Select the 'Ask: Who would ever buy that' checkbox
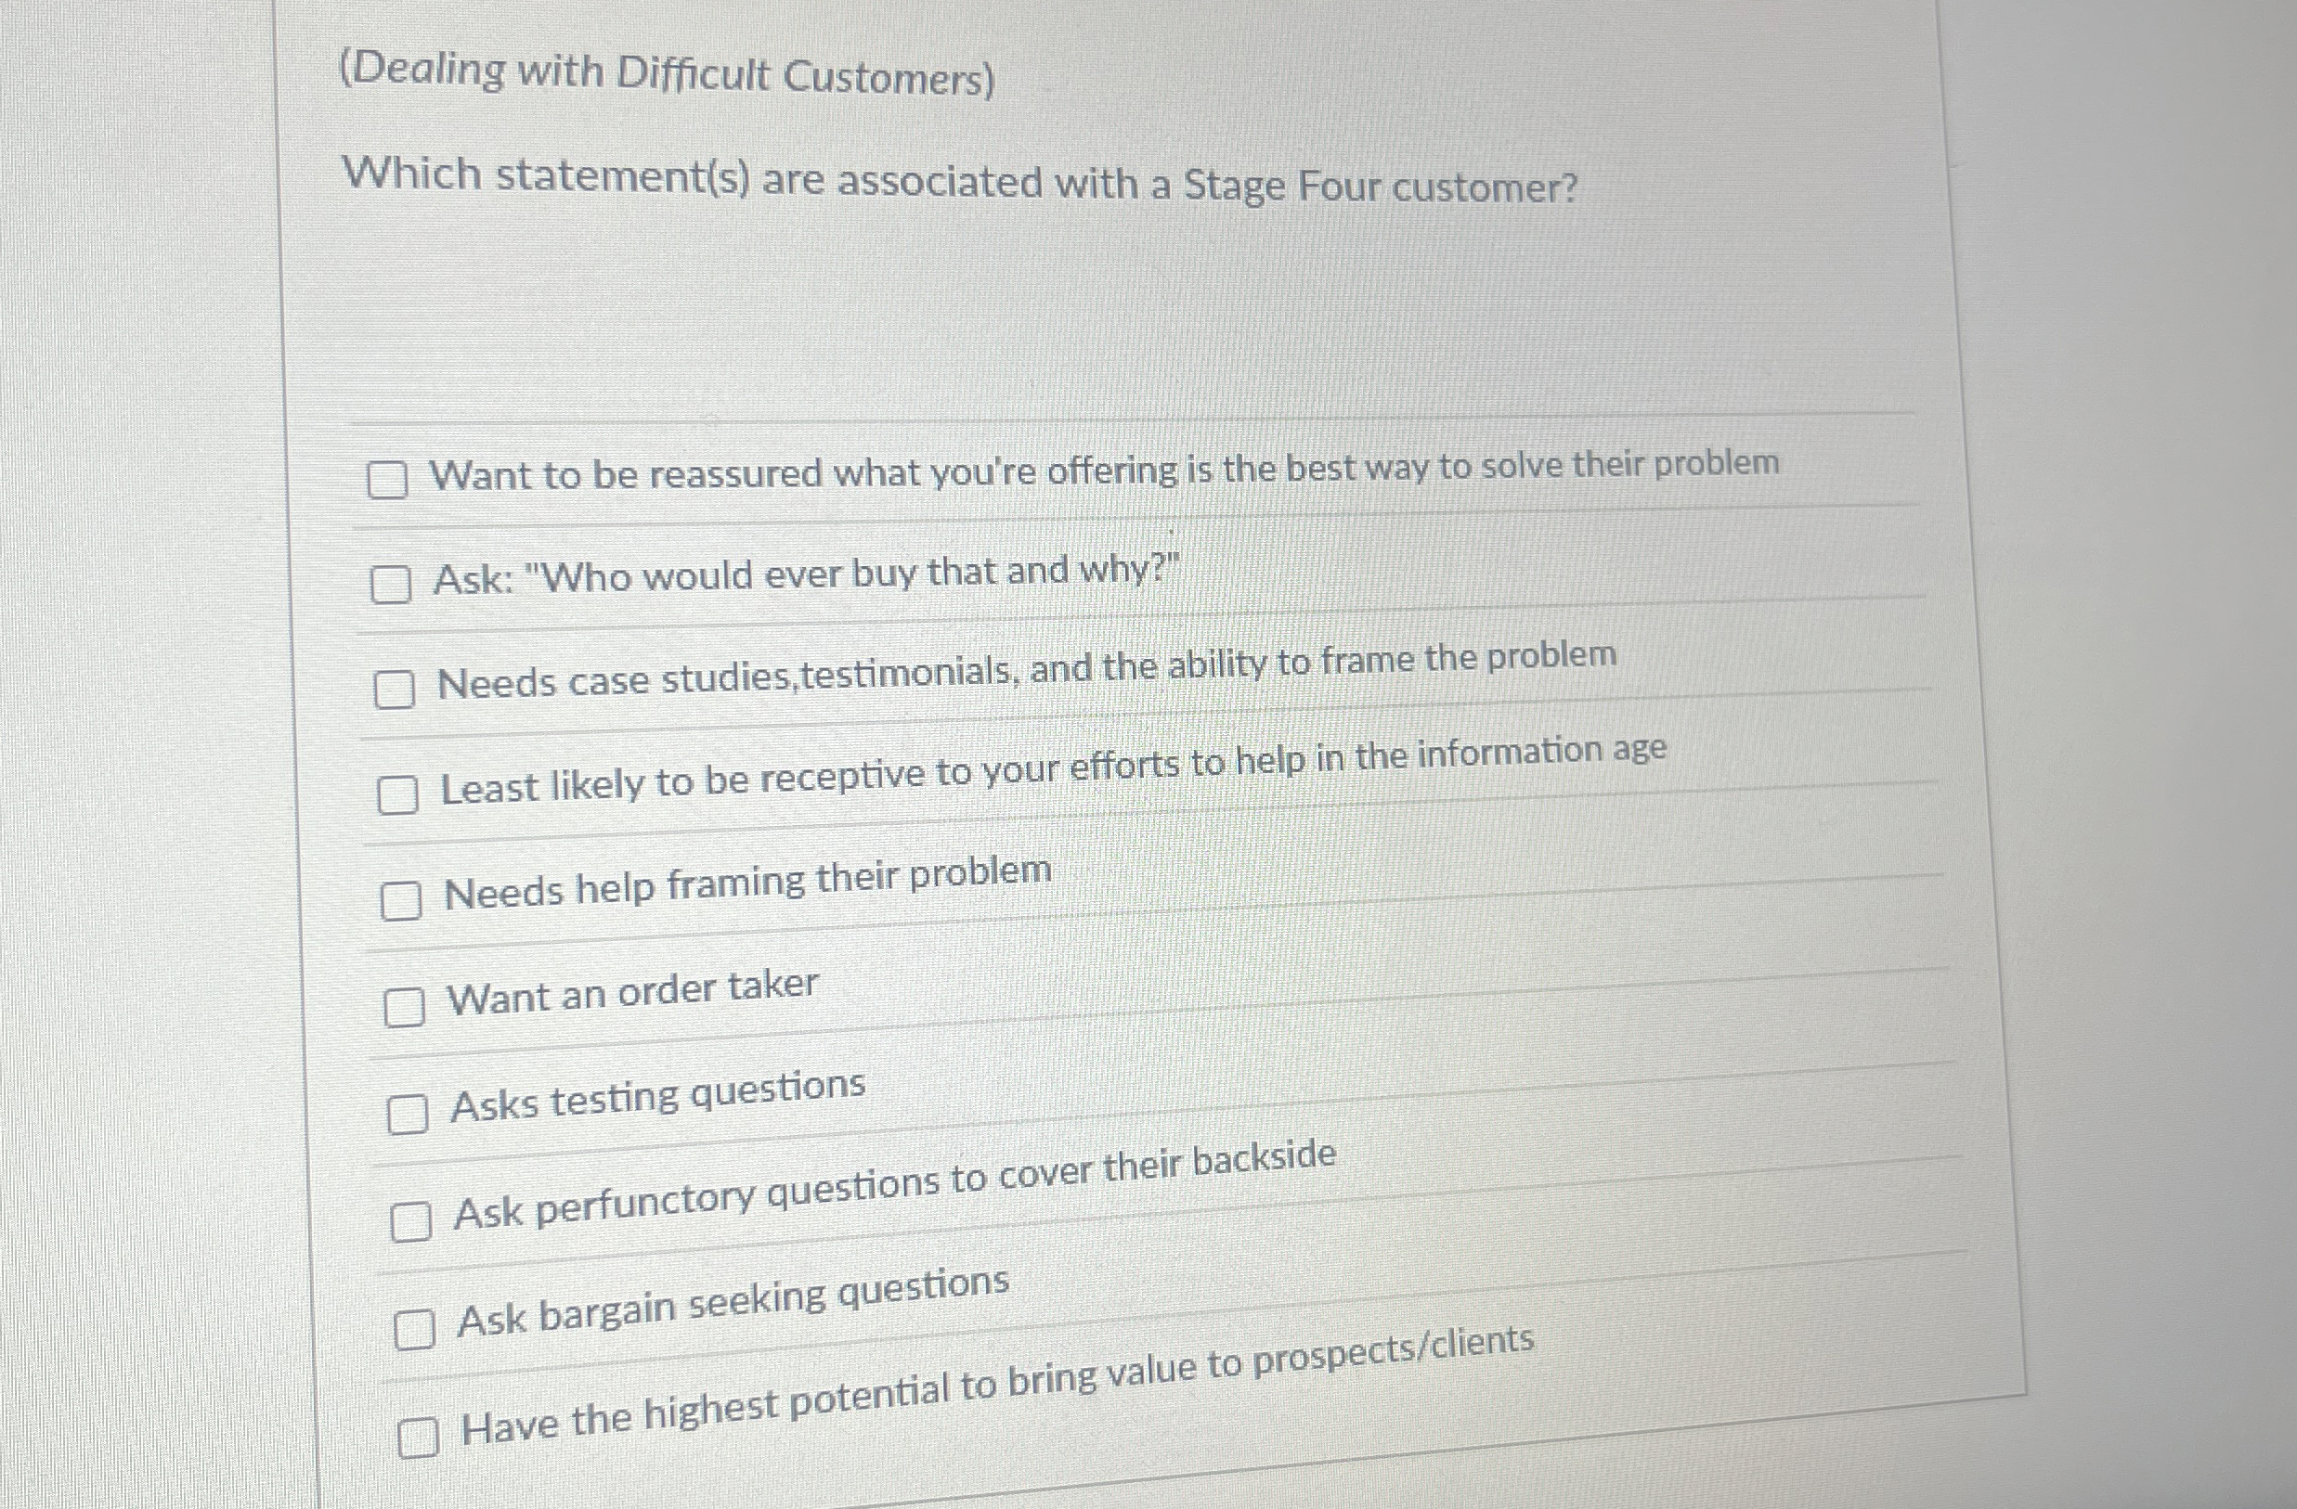Viewport: 2297px width, 1509px height. [x=391, y=583]
